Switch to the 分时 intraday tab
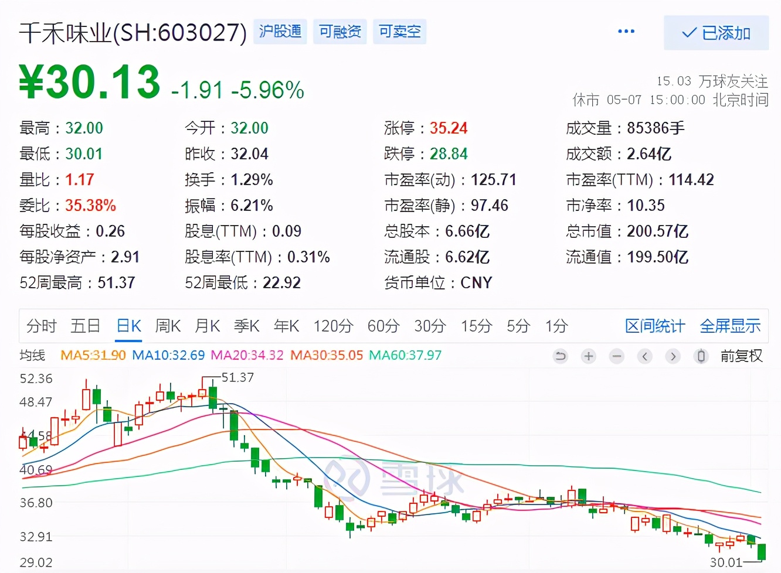Image resolution: width=781 pixels, height=573 pixels. pyautogui.click(x=40, y=326)
